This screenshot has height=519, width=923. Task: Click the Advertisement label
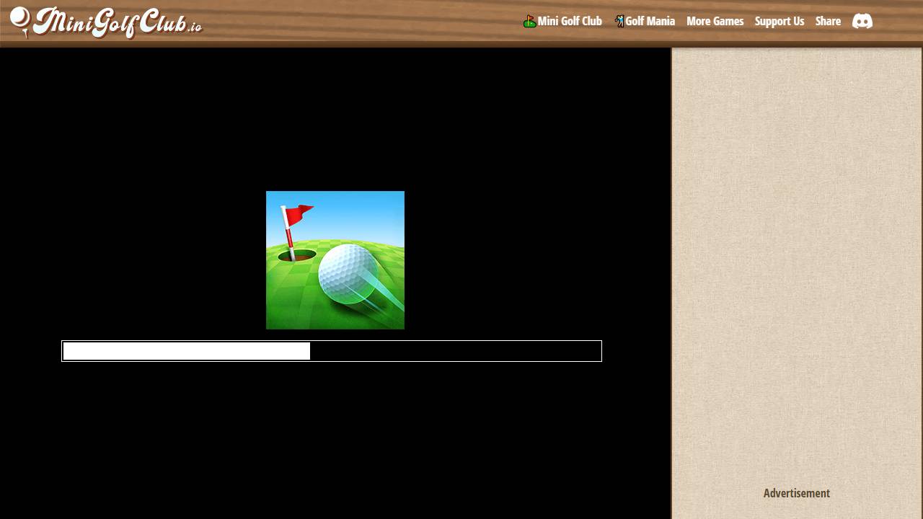pos(797,493)
